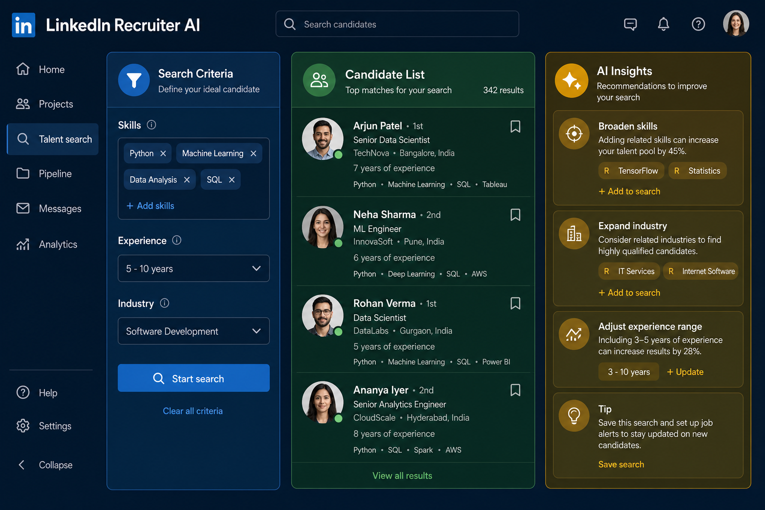Bookmark Ananya Iyer
The width and height of the screenshot is (765, 510).
(515, 390)
